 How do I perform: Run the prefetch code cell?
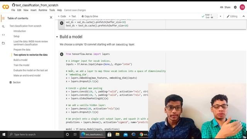coord(62,23)
